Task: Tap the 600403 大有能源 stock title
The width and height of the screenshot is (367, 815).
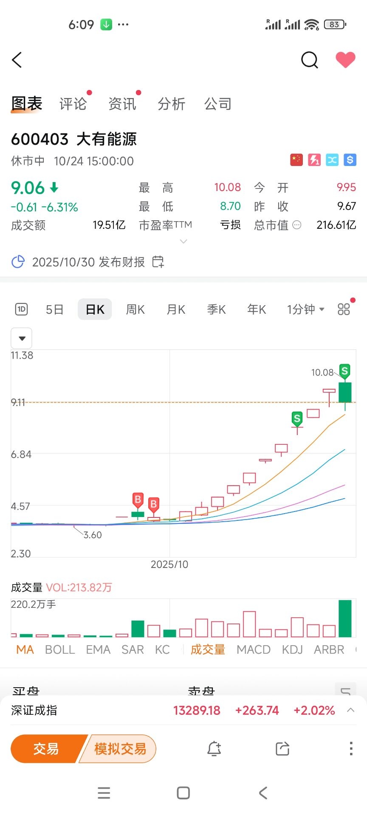Action: click(x=74, y=139)
